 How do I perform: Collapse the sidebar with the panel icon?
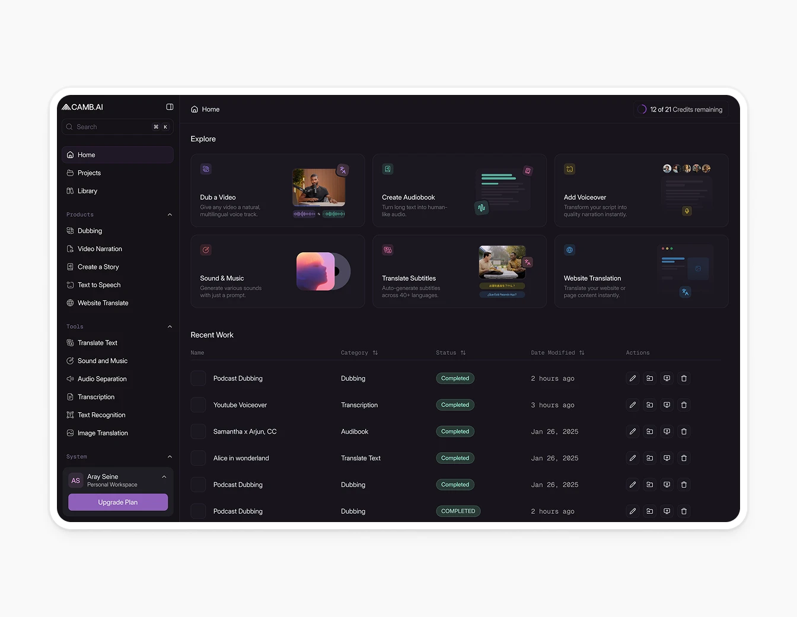coord(170,107)
